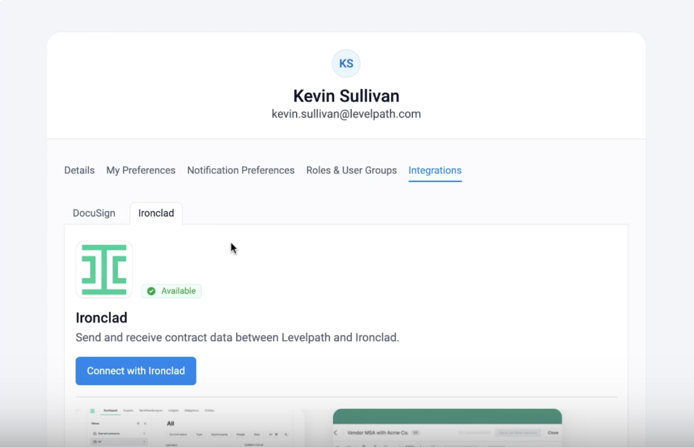This screenshot has width=694, height=447.
Task: Click the Ironclad integration description text
Action: (x=237, y=337)
